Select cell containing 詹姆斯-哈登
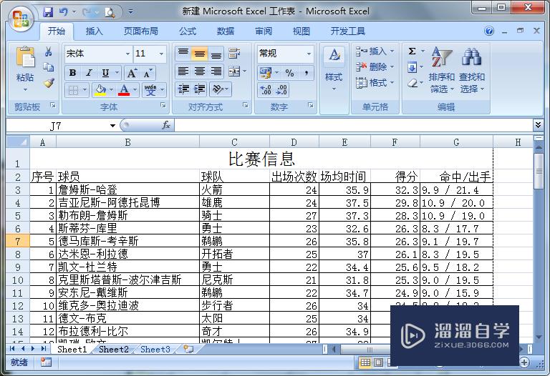Screen dimensions: 550x376 pyautogui.click(x=127, y=189)
